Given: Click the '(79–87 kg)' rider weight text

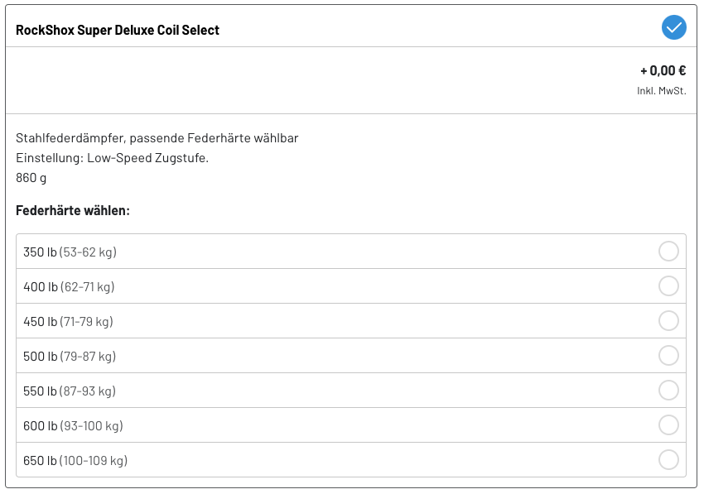Looking at the screenshot, I should pos(88,357).
